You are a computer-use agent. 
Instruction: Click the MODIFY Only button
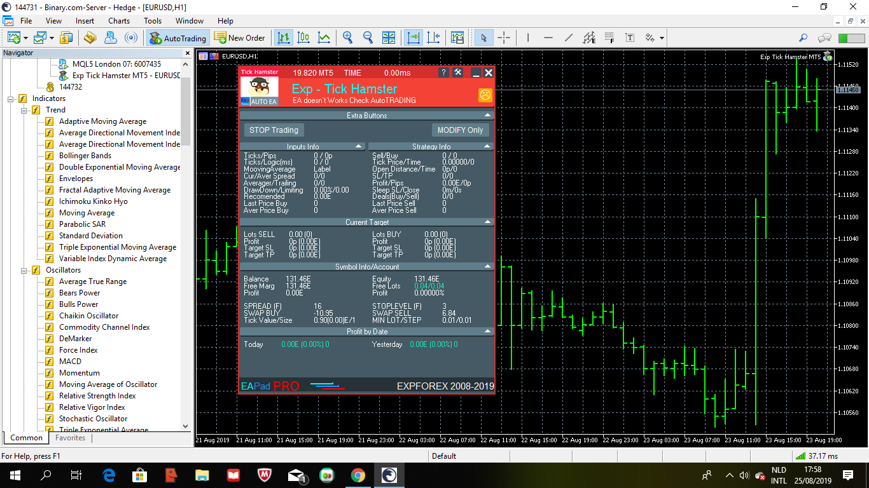pos(461,130)
